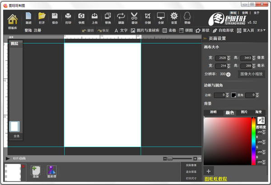
Task: Adjust the 透明度 opacity stepper
Action: 264,132
